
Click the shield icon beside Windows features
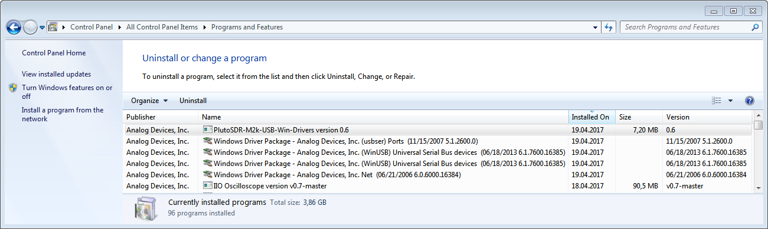14,88
